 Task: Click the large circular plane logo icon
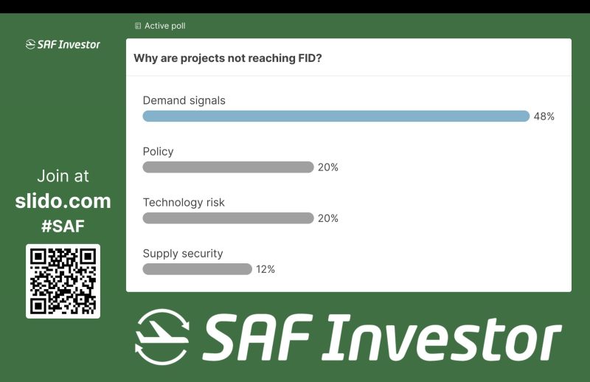pos(162,337)
